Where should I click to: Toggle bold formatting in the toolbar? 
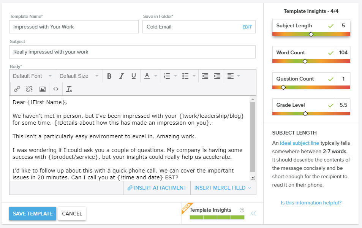[109, 76]
